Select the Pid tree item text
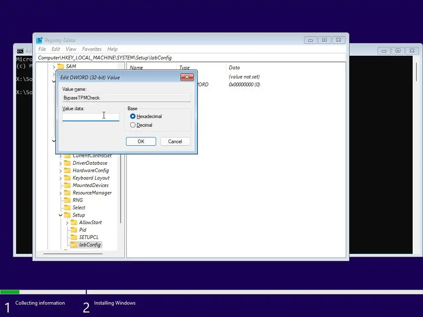Screen dimensions: 423x317 (x=83, y=229)
